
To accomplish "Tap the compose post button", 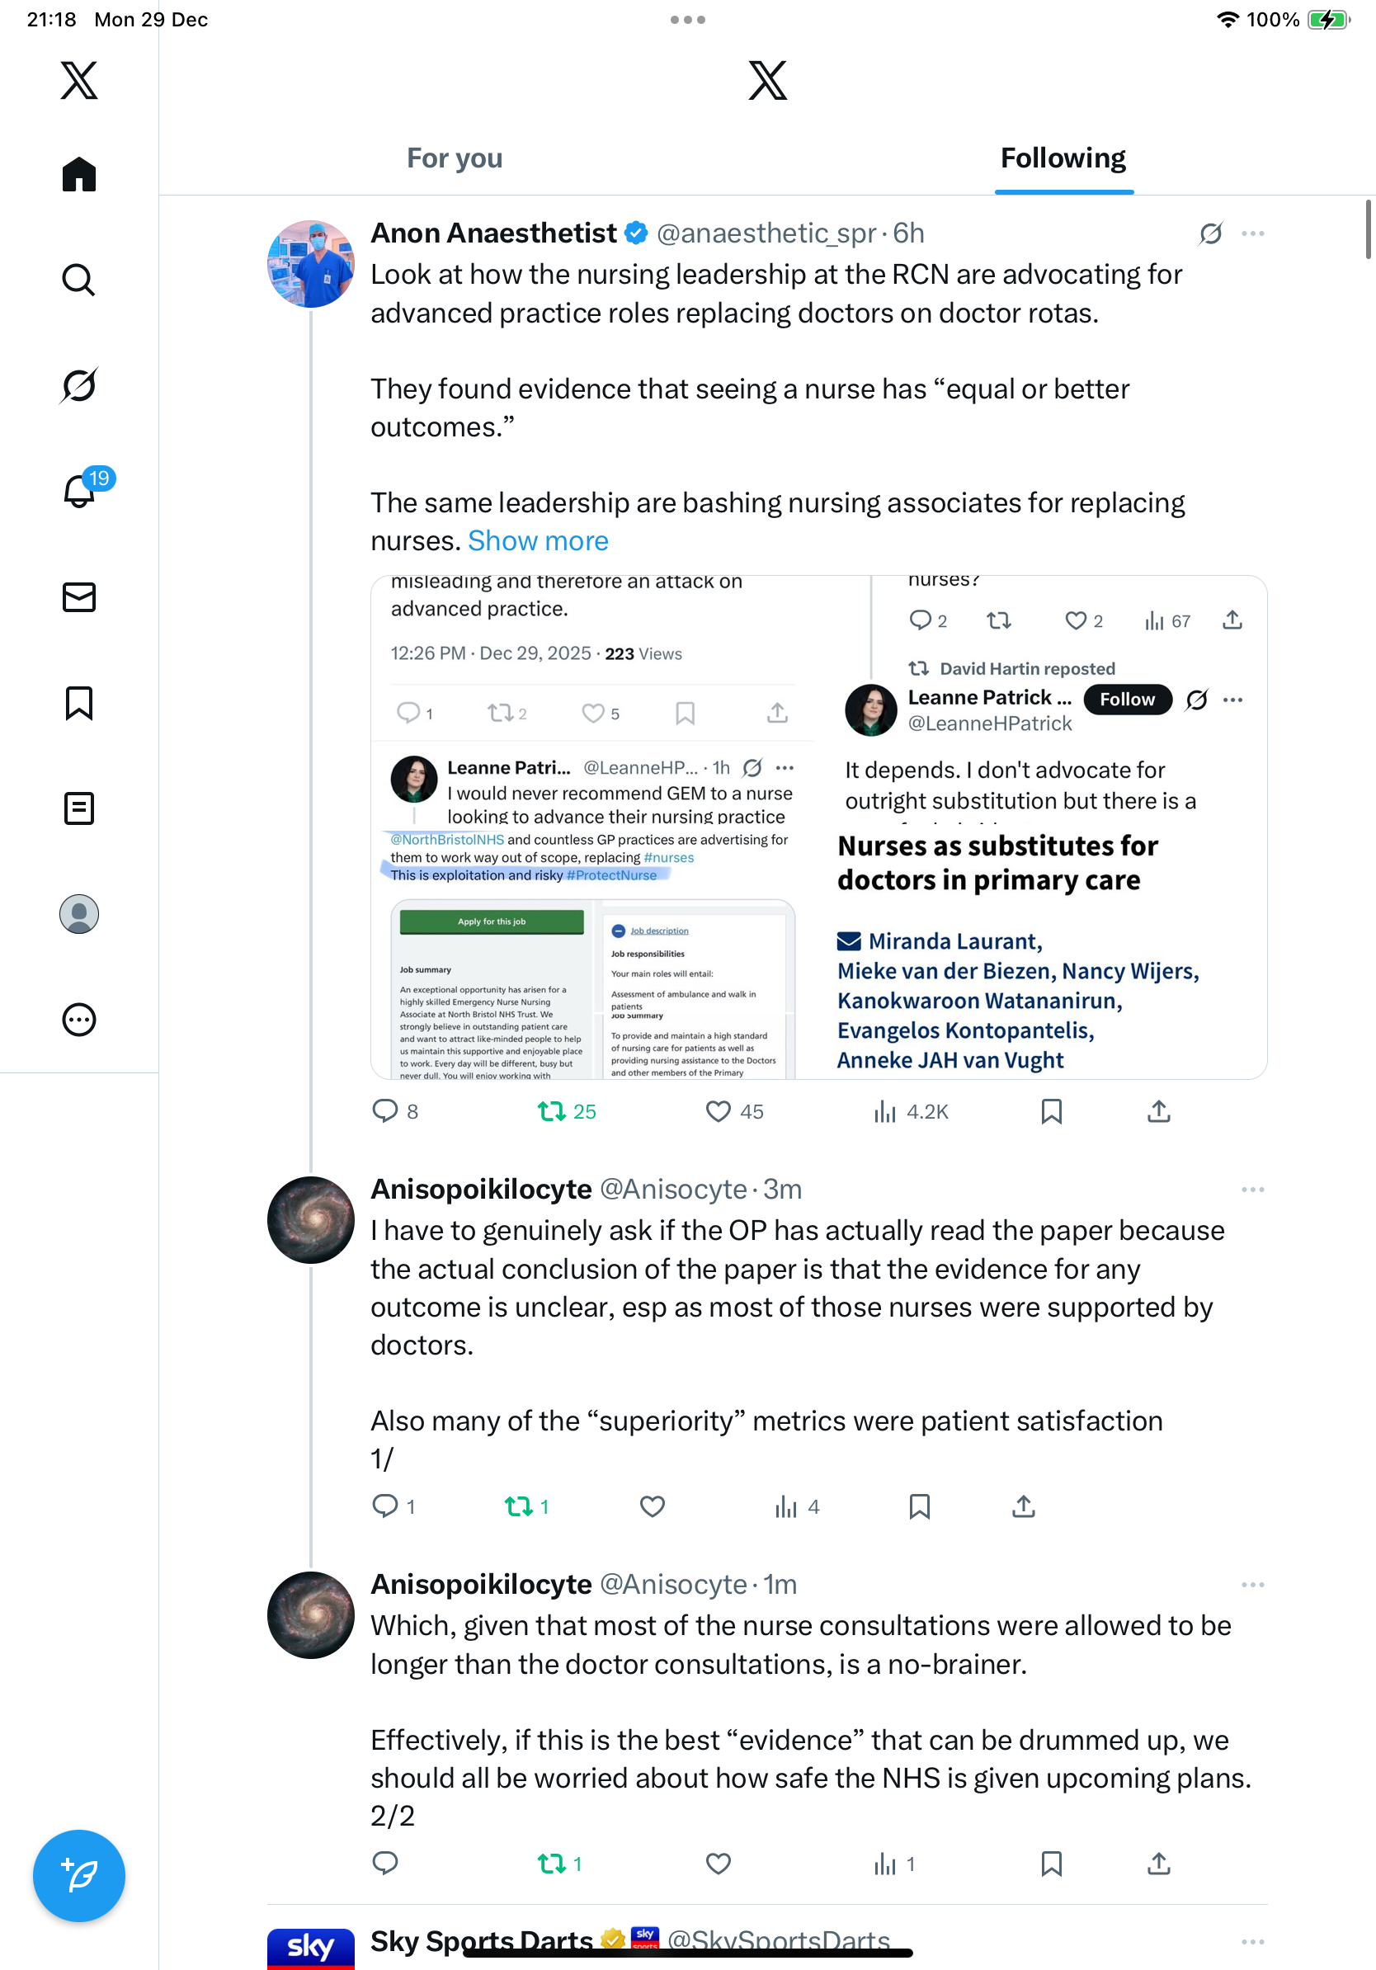I will pos(79,1876).
